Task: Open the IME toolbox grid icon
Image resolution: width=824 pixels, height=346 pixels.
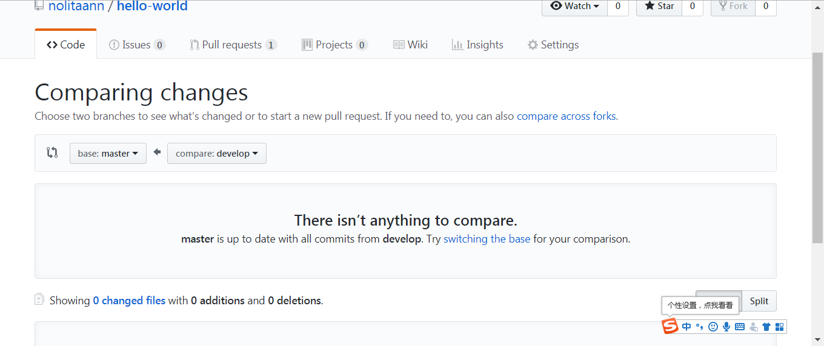Action: pos(780,327)
